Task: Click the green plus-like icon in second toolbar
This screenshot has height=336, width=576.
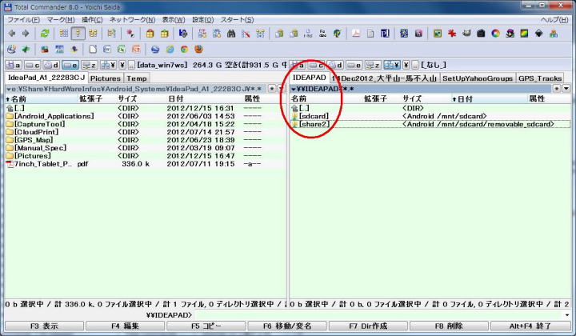Action: (x=26, y=50)
